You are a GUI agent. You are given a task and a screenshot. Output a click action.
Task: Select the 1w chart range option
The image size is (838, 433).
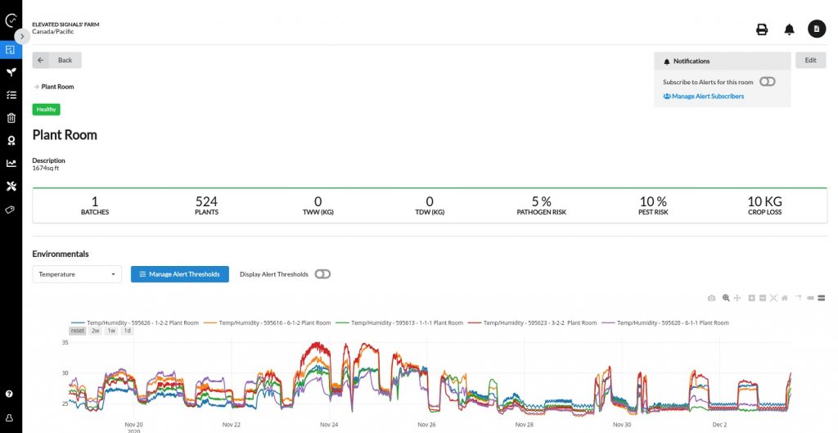pyautogui.click(x=111, y=331)
